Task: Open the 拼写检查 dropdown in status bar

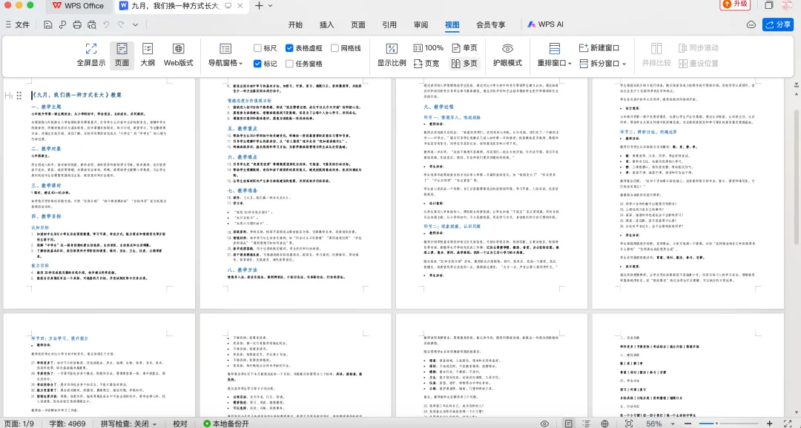Action: [x=128, y=424]
